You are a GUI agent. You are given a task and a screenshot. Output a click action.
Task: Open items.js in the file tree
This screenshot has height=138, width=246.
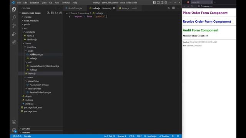pyautogui.click(x=30, y=36)
